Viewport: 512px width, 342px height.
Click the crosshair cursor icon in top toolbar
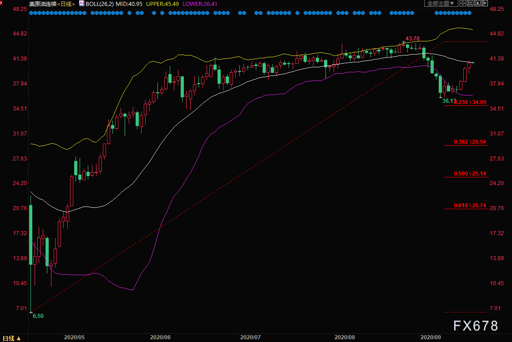[x=463, y=3]
